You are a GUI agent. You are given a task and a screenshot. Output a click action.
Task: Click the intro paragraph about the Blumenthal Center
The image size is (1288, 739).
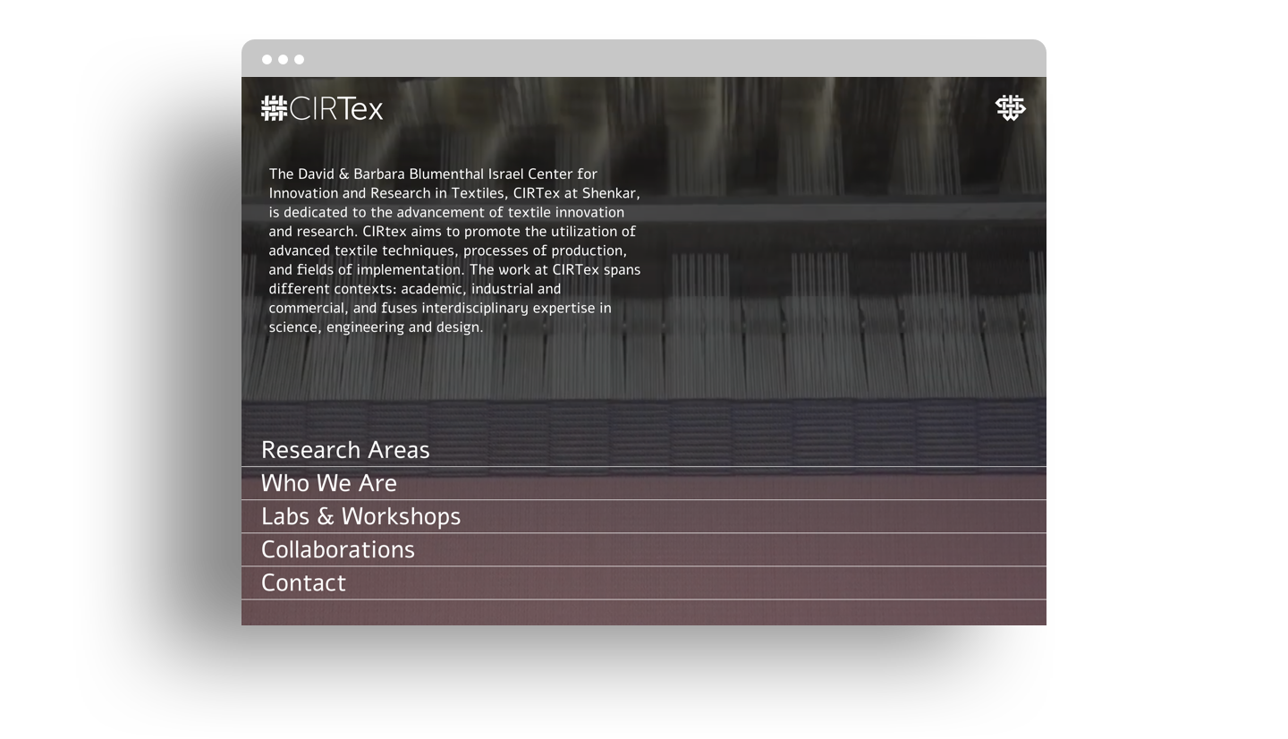pyautogui.click(x=454, y=251)
